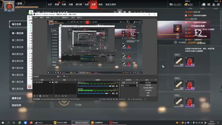Open source 属性 button in OBS toolbar
222x125 pixels.
(59, 77)
